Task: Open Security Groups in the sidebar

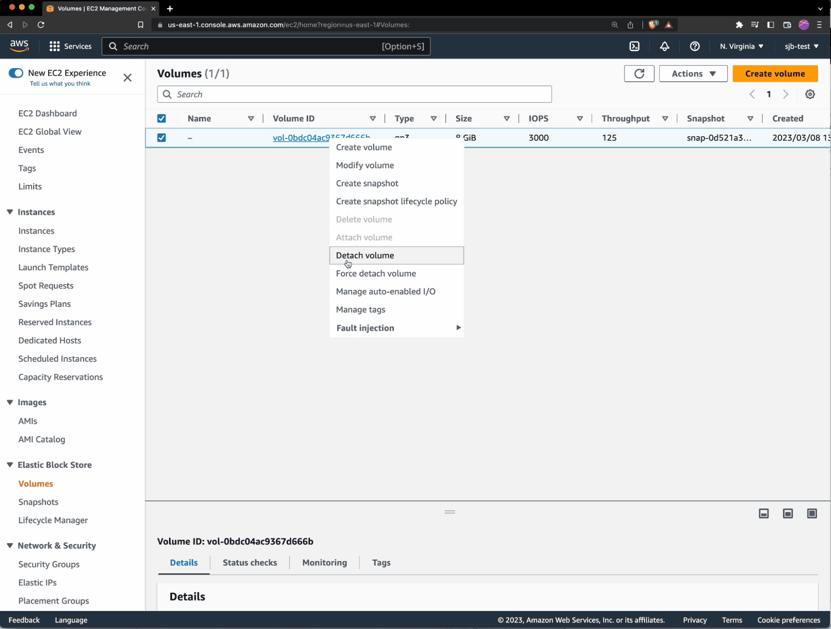Action: (49, 564)
